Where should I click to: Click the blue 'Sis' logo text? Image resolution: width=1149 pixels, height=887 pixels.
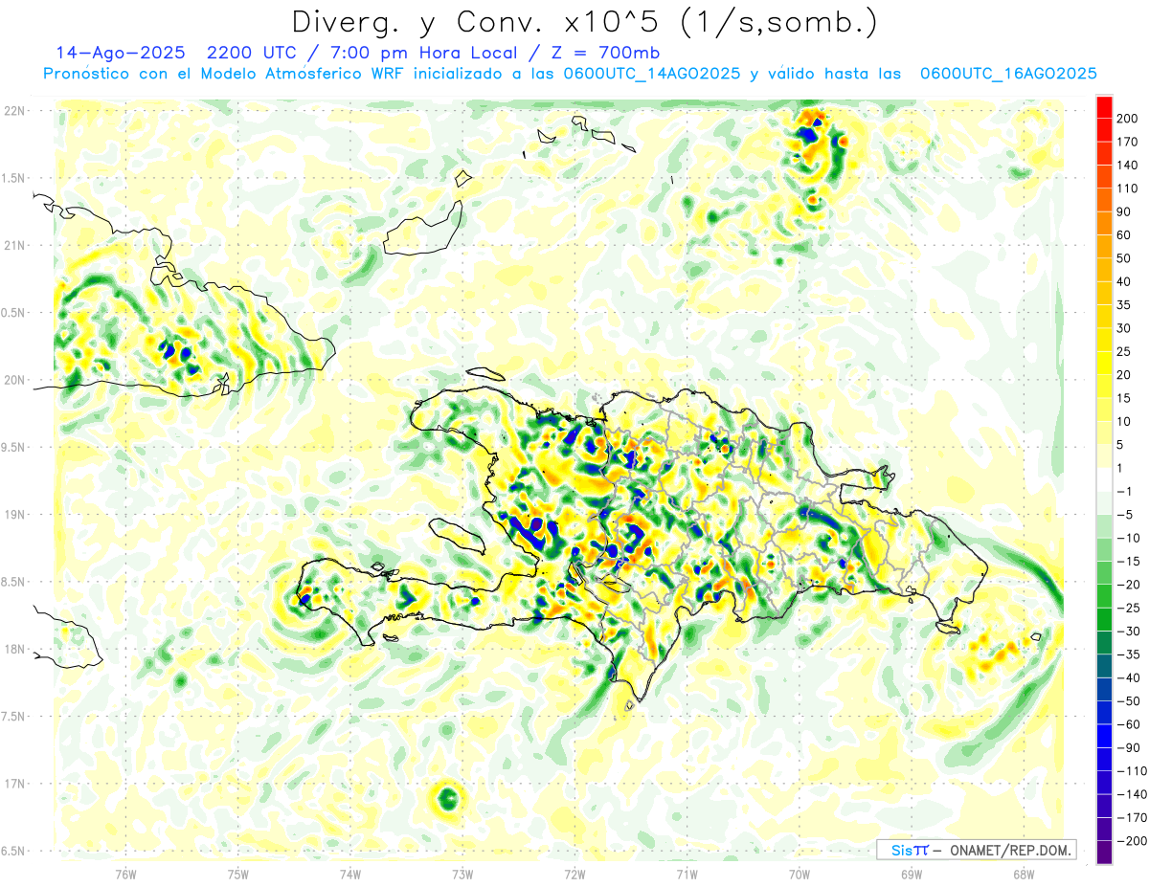[x=900, y=850]
